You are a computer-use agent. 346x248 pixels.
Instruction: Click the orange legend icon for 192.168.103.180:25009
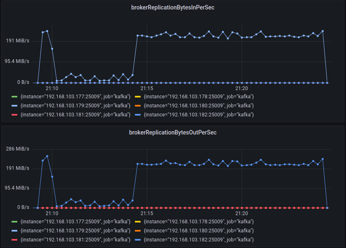(x=139, y=105)
